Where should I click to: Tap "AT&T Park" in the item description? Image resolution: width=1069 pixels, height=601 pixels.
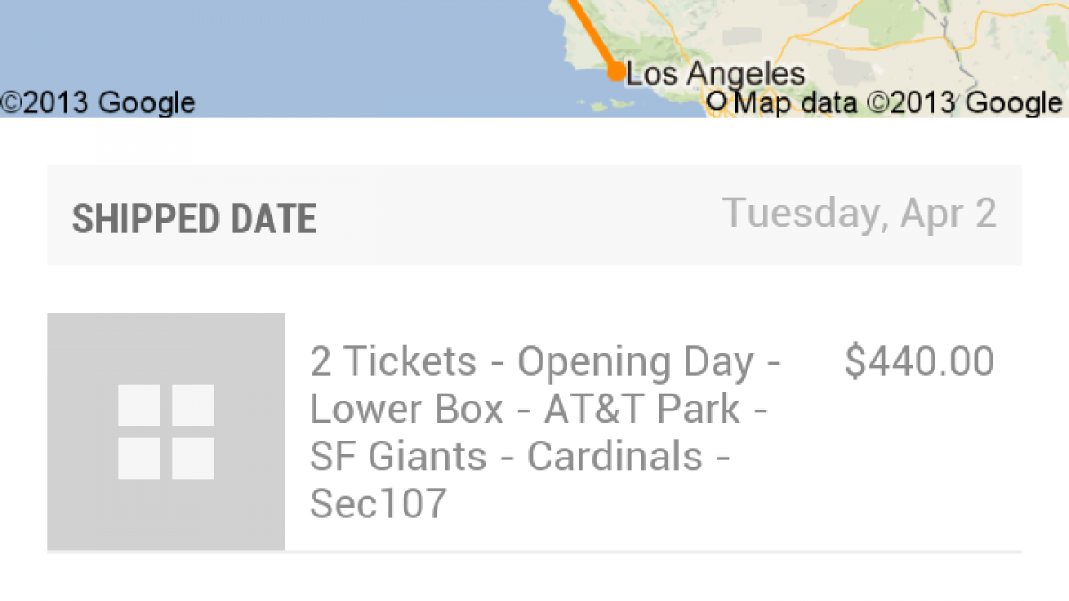pos(641,410)
